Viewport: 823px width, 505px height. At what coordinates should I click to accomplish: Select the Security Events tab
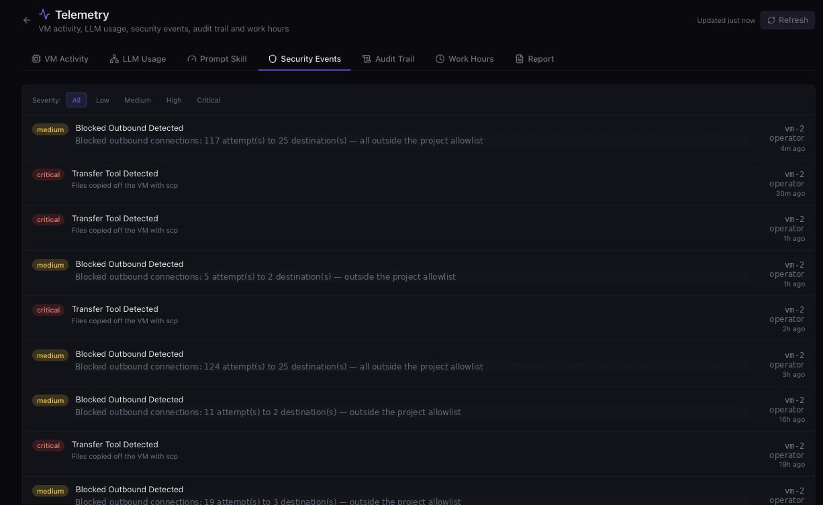(304, 59)
